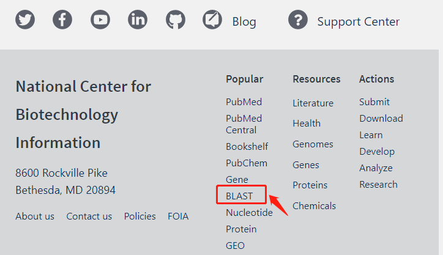The image size is (443, 255).
Task: Select Literature under Resources
Action: [x=313, y=103]
